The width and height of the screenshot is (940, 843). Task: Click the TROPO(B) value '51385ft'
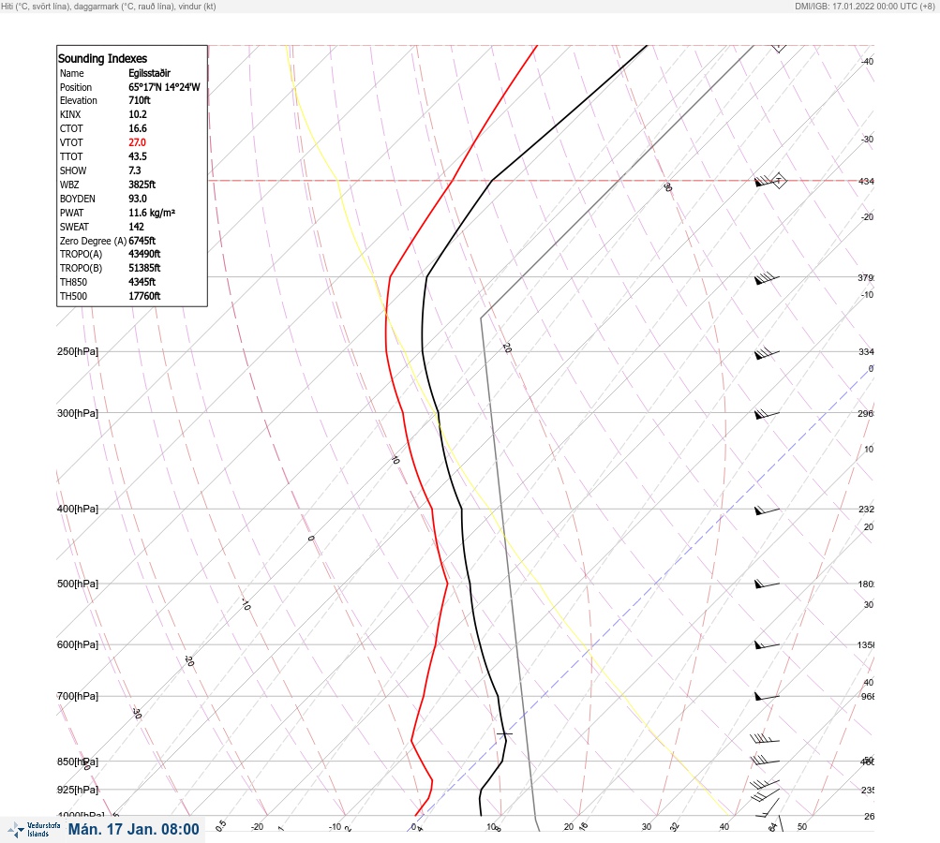coord(144,268)
